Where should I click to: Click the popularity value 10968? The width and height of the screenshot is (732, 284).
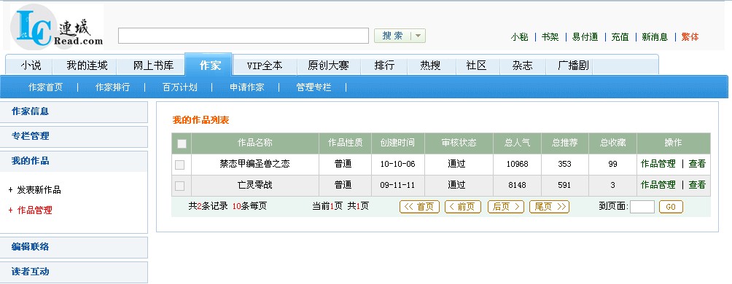[x=517, y=165]
